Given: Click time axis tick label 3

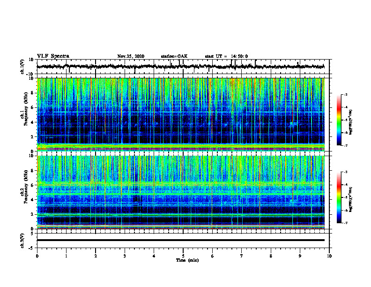Looking at the screenshot, I should pyautogui.click(x=125, y=256).
